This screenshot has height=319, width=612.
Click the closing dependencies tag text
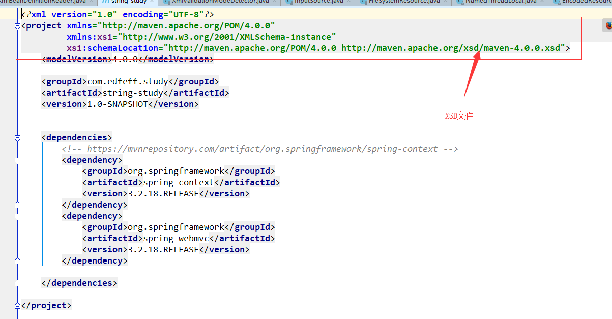79,283
